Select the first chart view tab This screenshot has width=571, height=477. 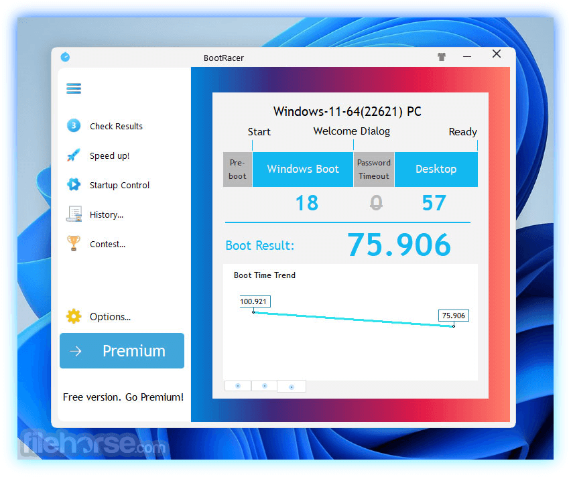(238, 386)
